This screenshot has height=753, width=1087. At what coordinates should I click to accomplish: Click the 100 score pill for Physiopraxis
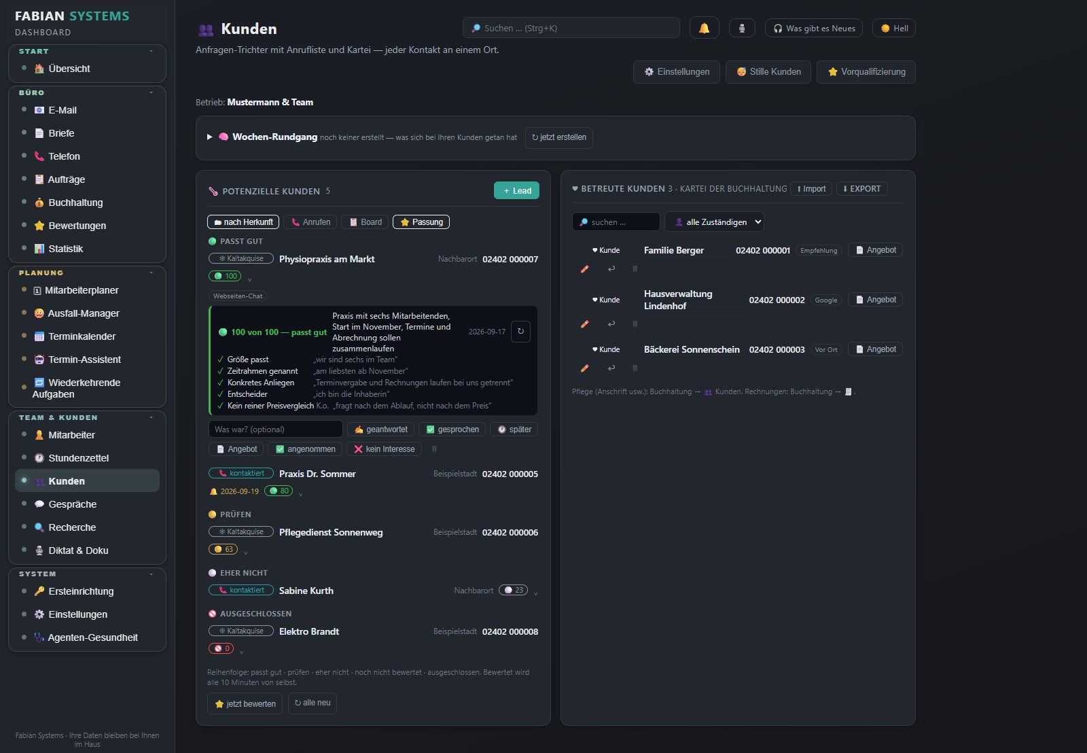[x=225, y=276]
